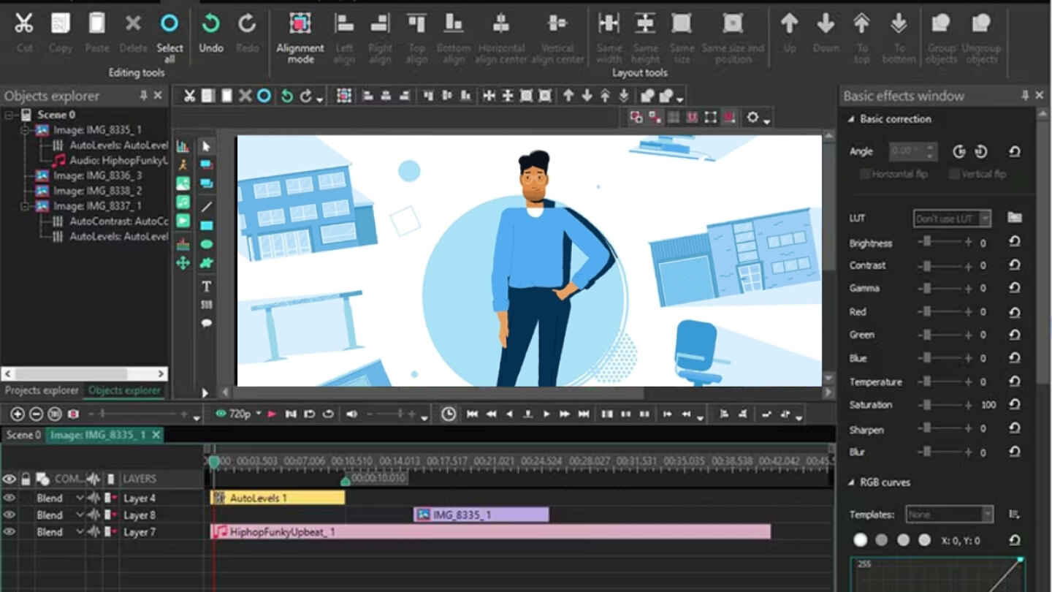
Task: Click the Group objects ribbon icon
Action: (x=941, y=23)
